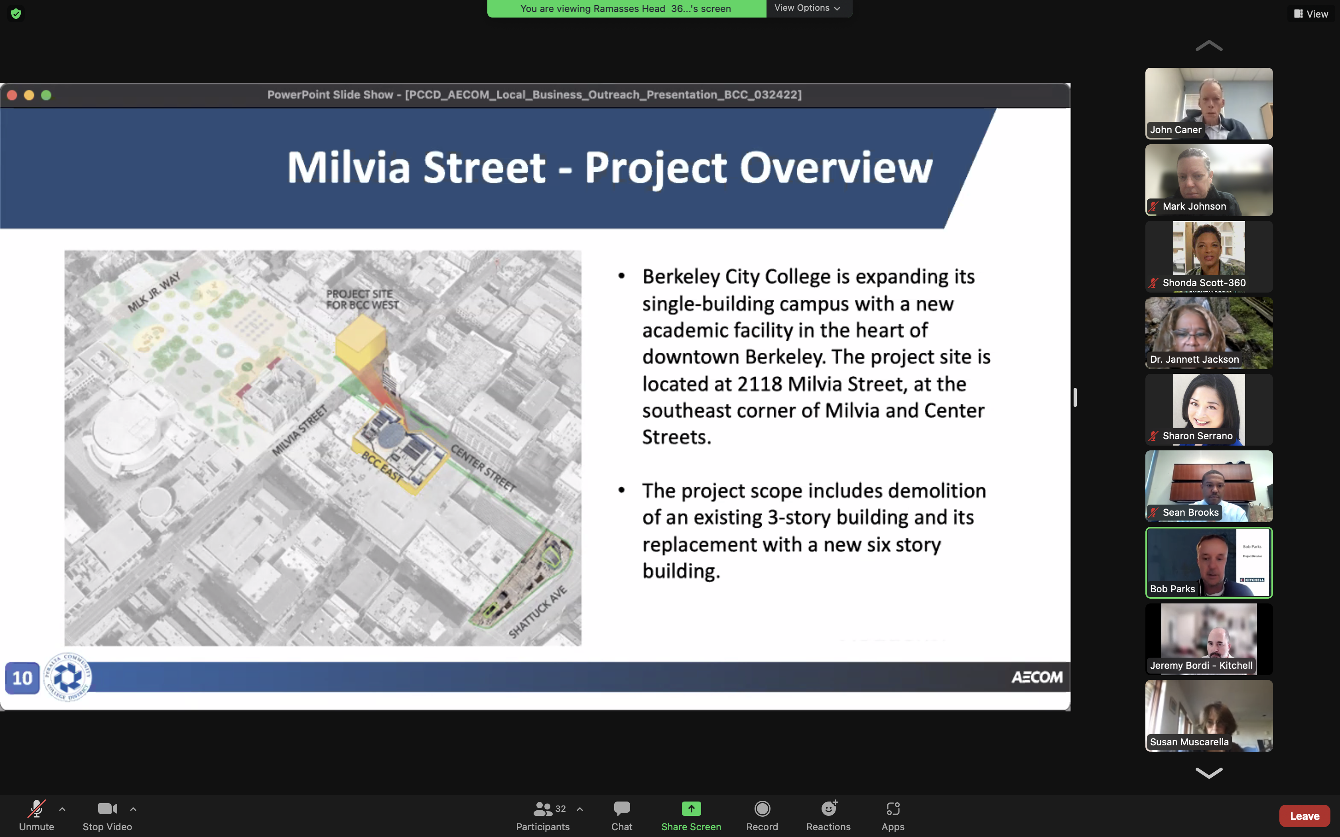
Task: Show previous participants with the up chevron
Action: pos(1209,46)
